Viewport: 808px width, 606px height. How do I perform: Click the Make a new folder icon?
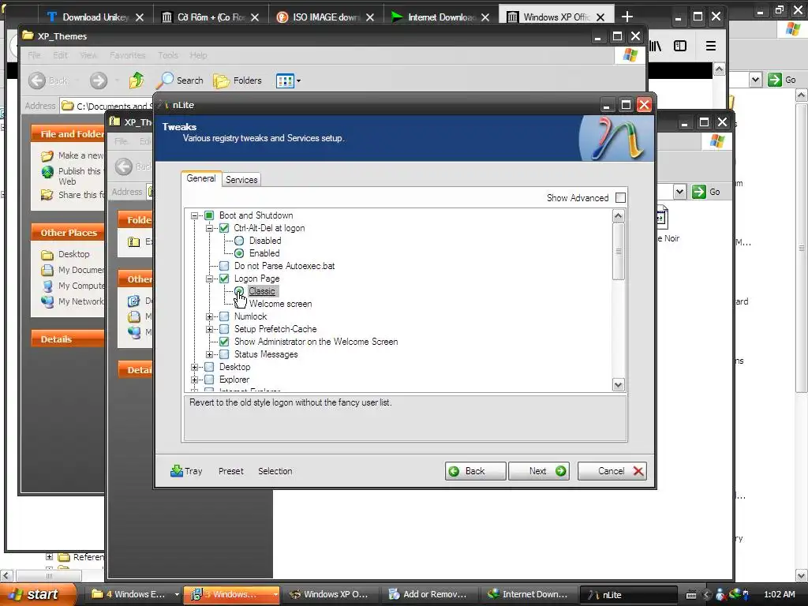coord(47,155)
